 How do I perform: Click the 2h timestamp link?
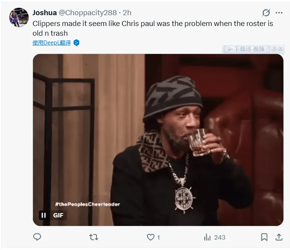[x=127, y=12]
